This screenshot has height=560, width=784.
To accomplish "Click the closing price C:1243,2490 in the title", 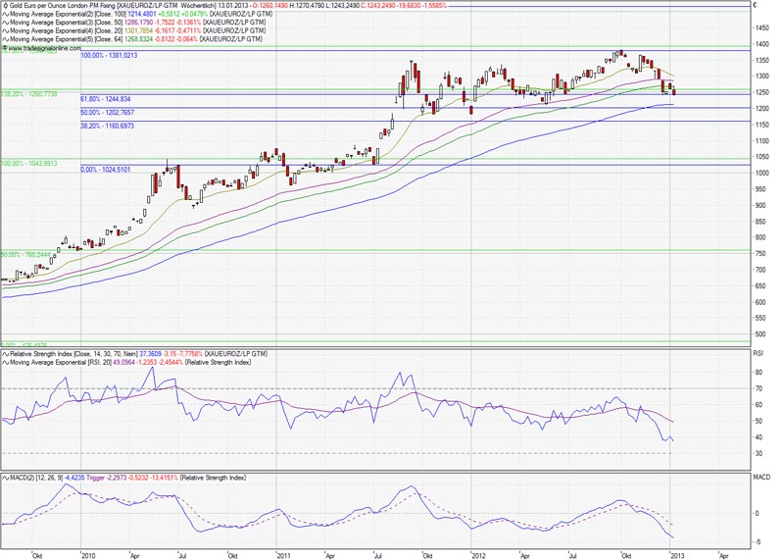I will (378, 6).
